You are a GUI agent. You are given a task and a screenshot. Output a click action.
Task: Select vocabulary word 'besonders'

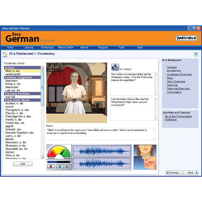click(x=22, y=81)
